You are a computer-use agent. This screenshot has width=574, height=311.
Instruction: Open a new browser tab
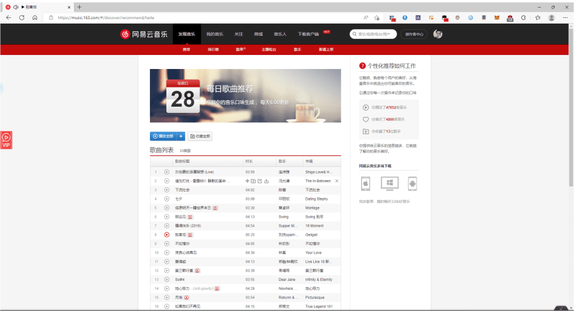pos(79,7)
